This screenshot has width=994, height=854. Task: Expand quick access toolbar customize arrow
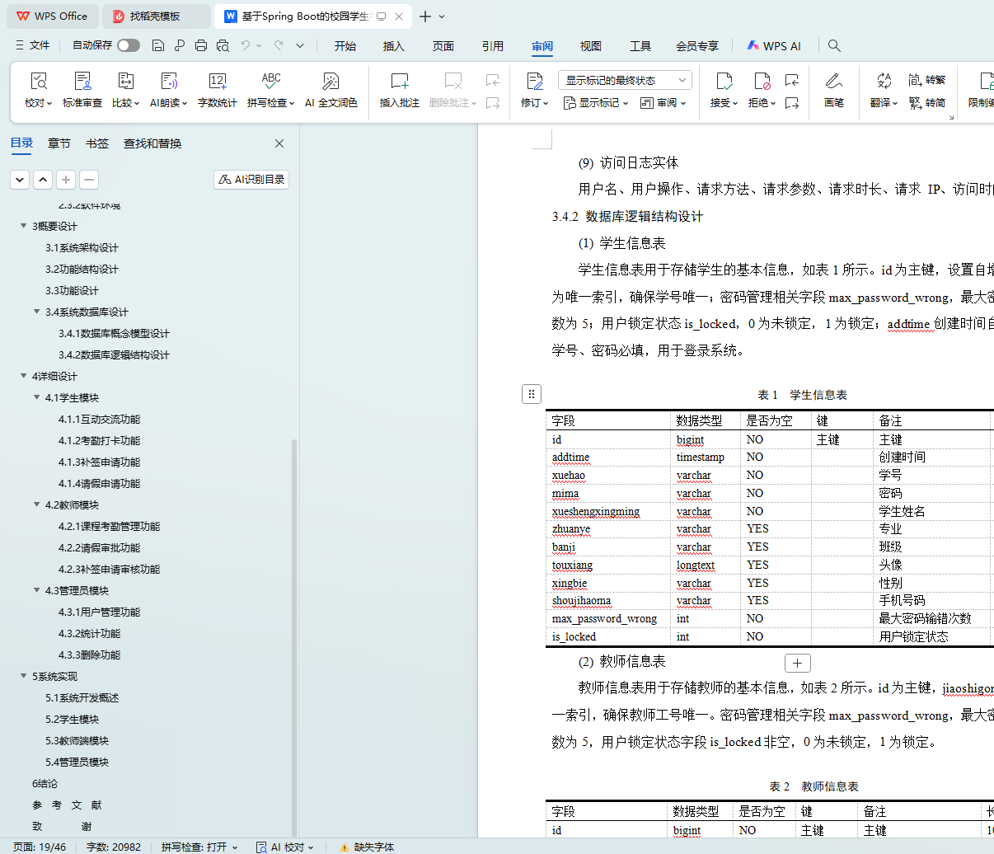(x=300, y=45)
